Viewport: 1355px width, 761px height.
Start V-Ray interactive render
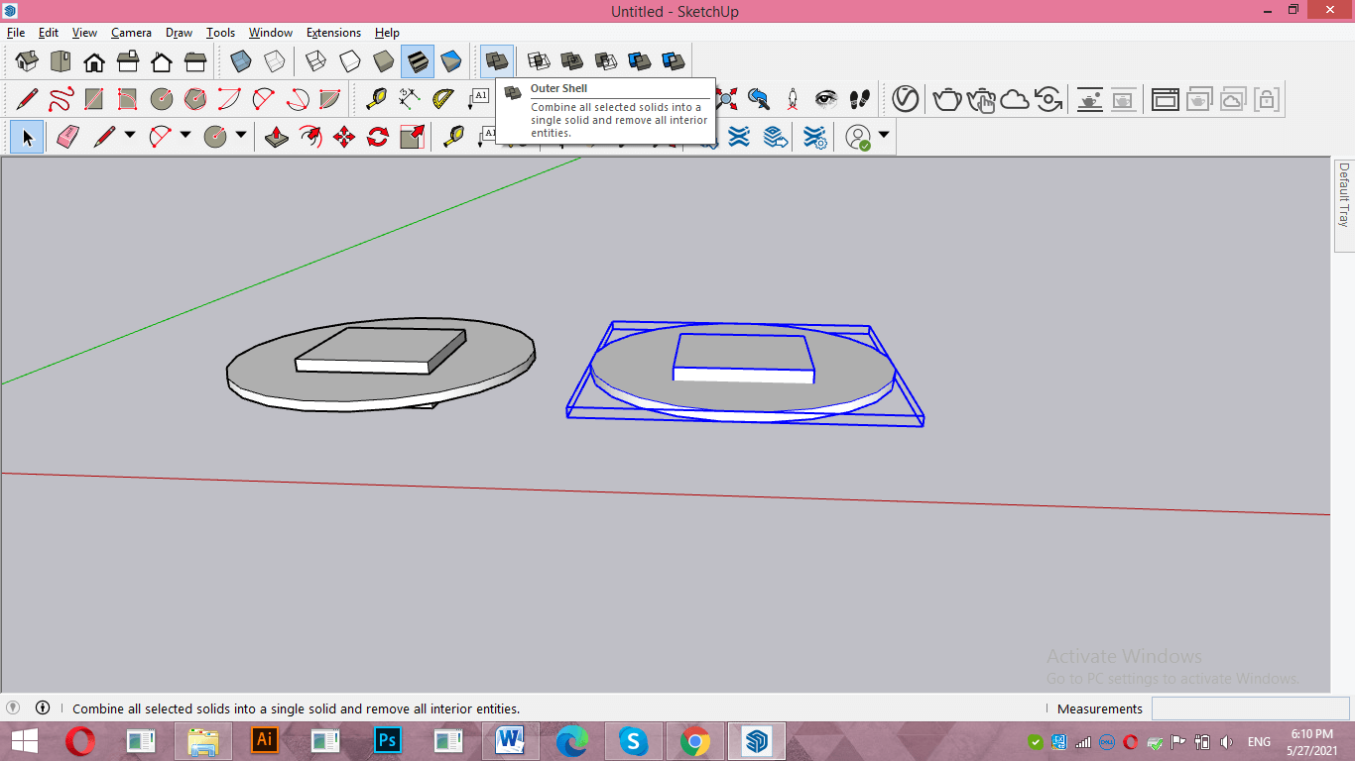981,99
